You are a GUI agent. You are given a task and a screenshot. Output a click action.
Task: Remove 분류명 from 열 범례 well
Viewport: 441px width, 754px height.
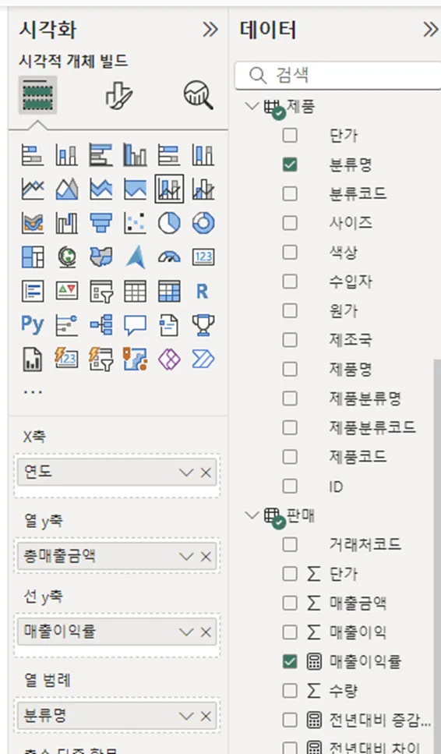[206, 717]
